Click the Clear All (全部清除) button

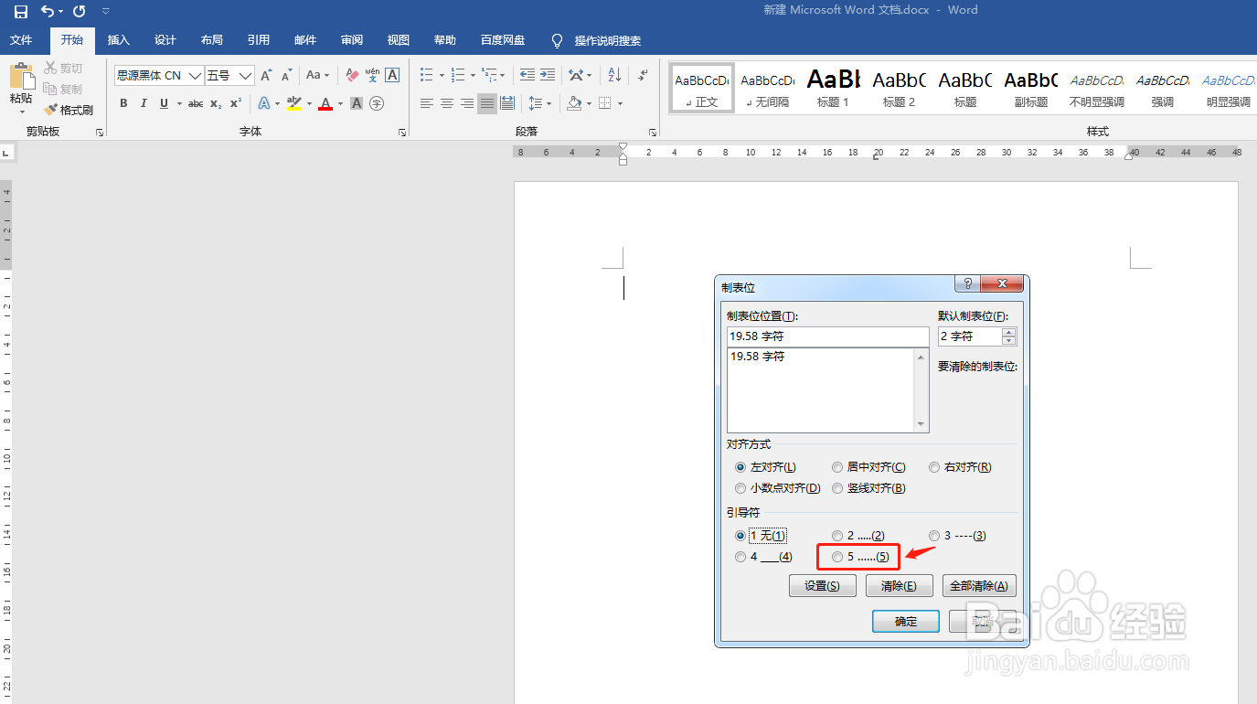pos(979,586)
